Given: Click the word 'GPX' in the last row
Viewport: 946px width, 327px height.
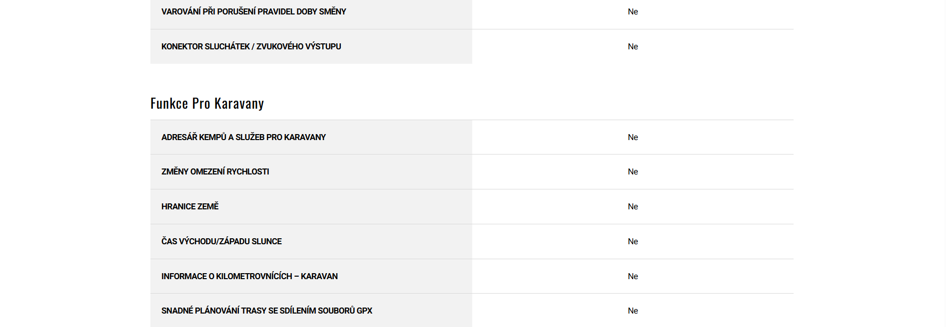Looking at the screenshot, I should pyautogui.click(x=364, y=311).
